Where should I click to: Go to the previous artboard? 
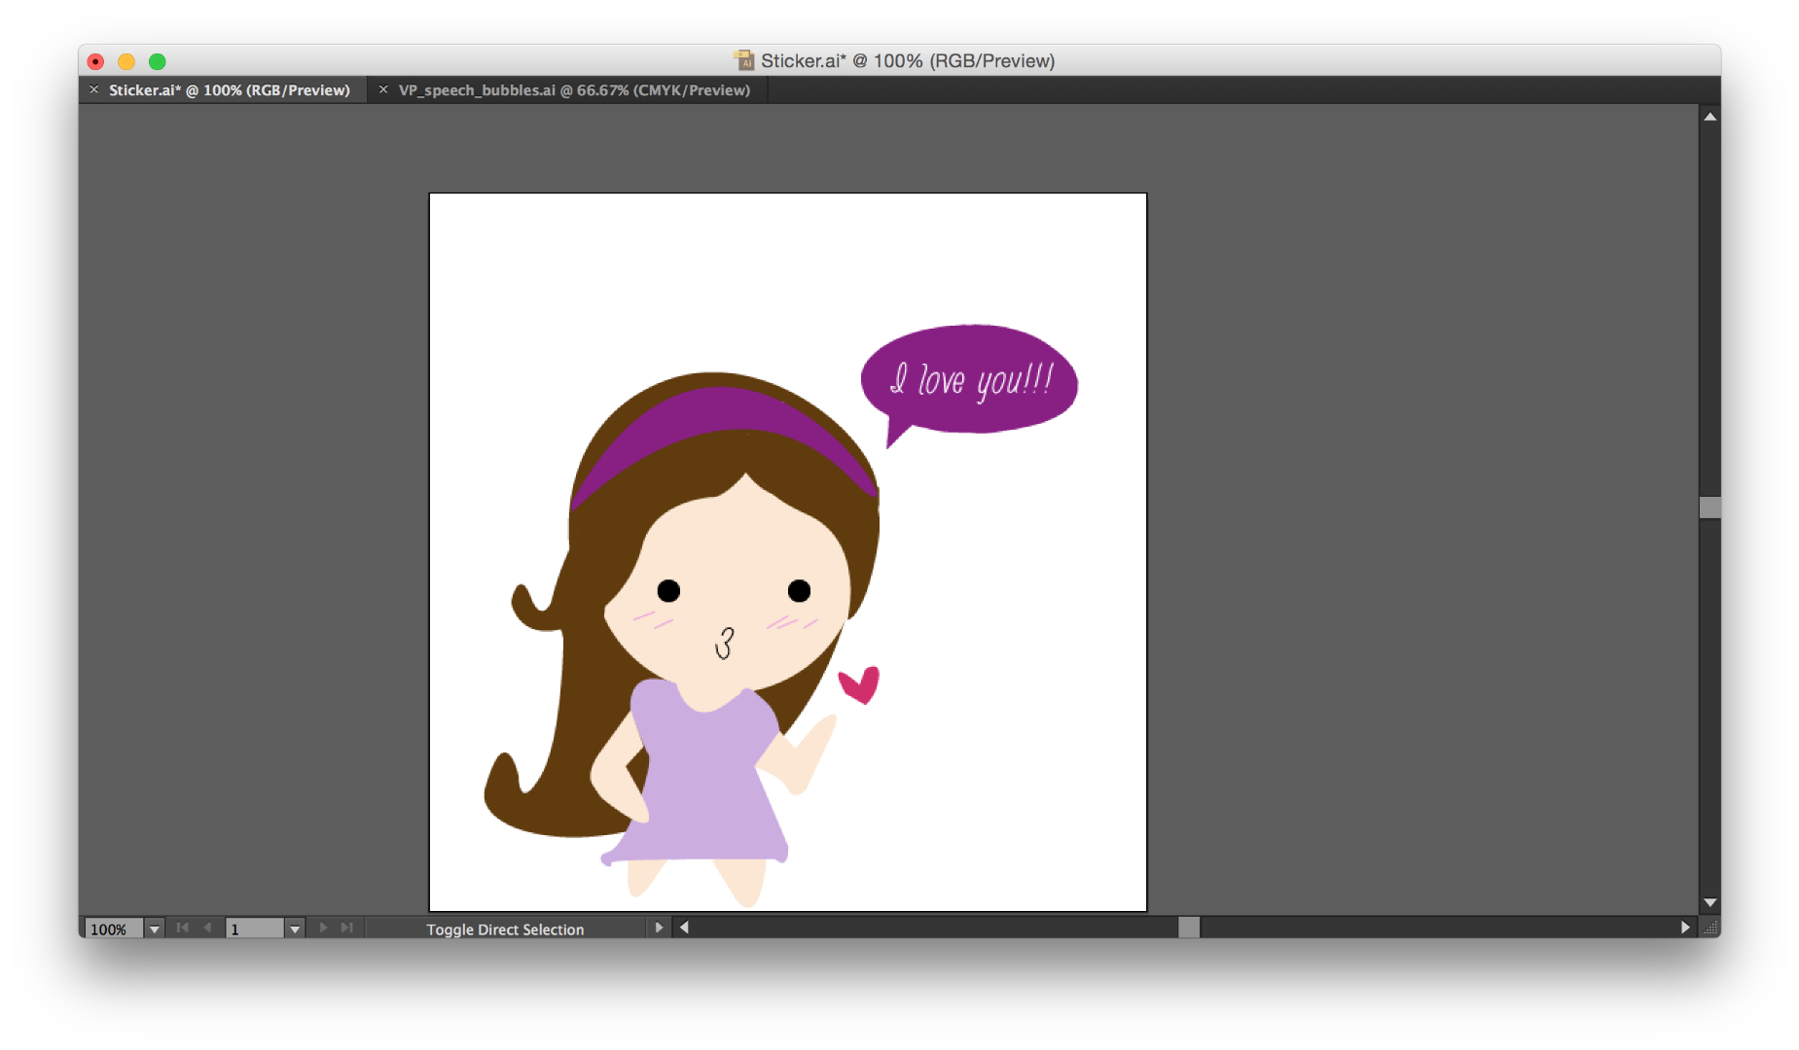(x=207, y=927)
